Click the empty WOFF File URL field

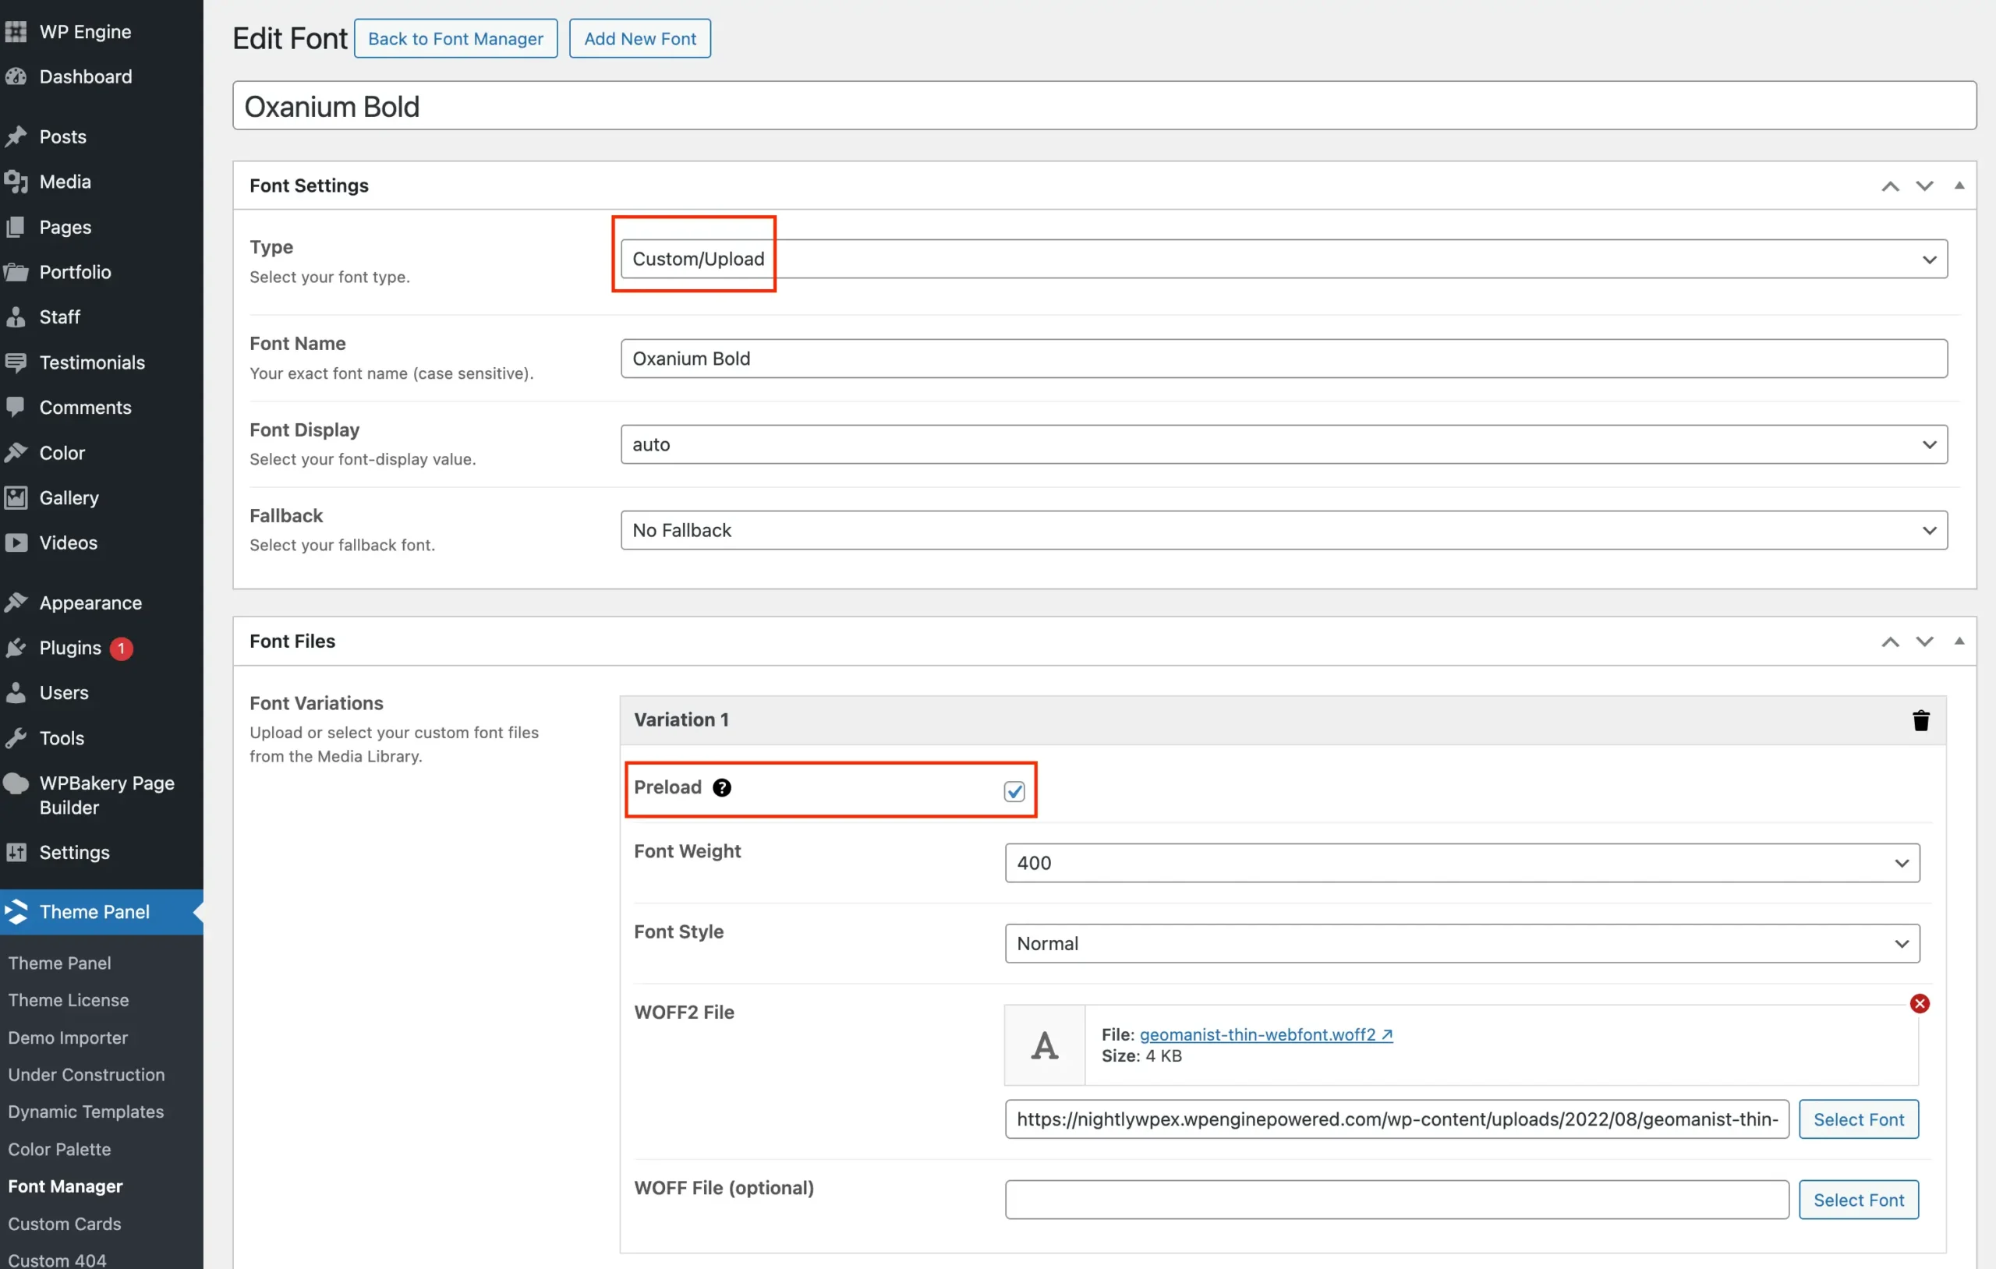click(1396, 1200)
